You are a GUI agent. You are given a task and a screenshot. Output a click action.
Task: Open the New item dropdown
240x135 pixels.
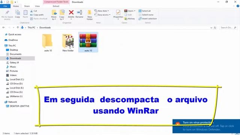point(102,11)
